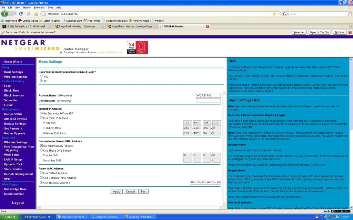Bookmark this page with the star icon
The height and width of the screenshot is (220, 353).
(274, 14)
